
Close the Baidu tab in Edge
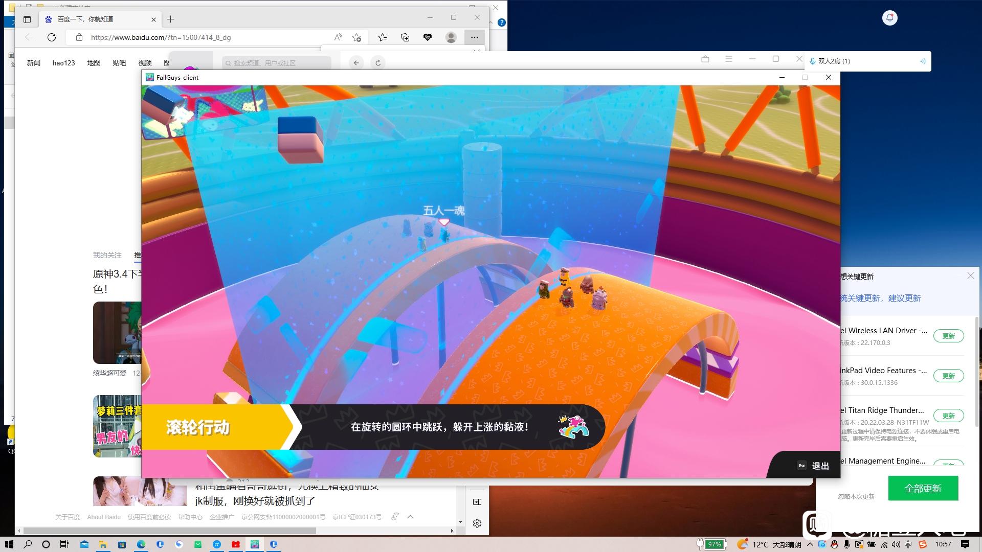point(153,19)
